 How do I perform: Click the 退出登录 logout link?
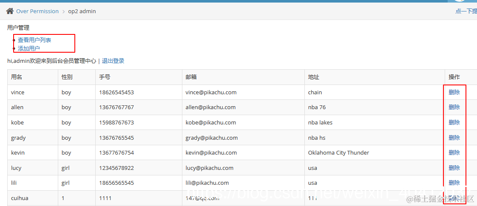(113, 61)
